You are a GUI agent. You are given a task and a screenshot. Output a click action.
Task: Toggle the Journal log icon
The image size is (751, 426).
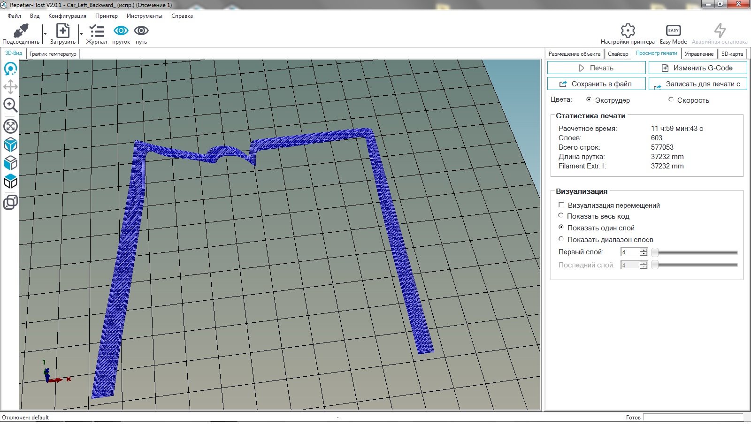tap(97, 31)
